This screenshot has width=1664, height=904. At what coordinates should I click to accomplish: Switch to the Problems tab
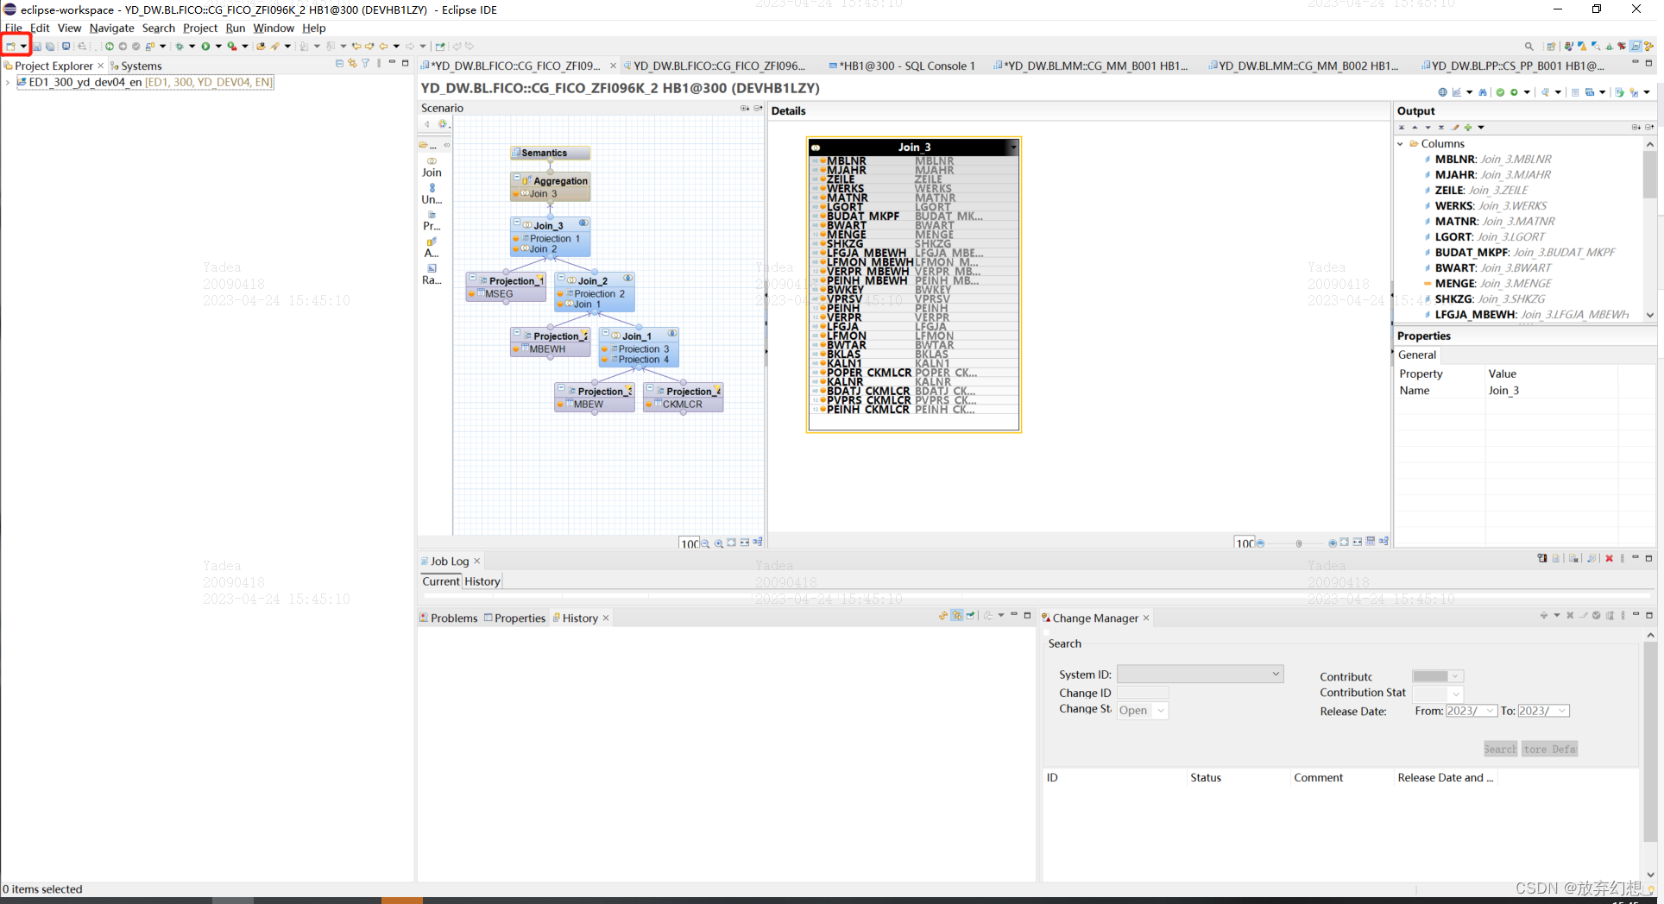tap(449, 618)
